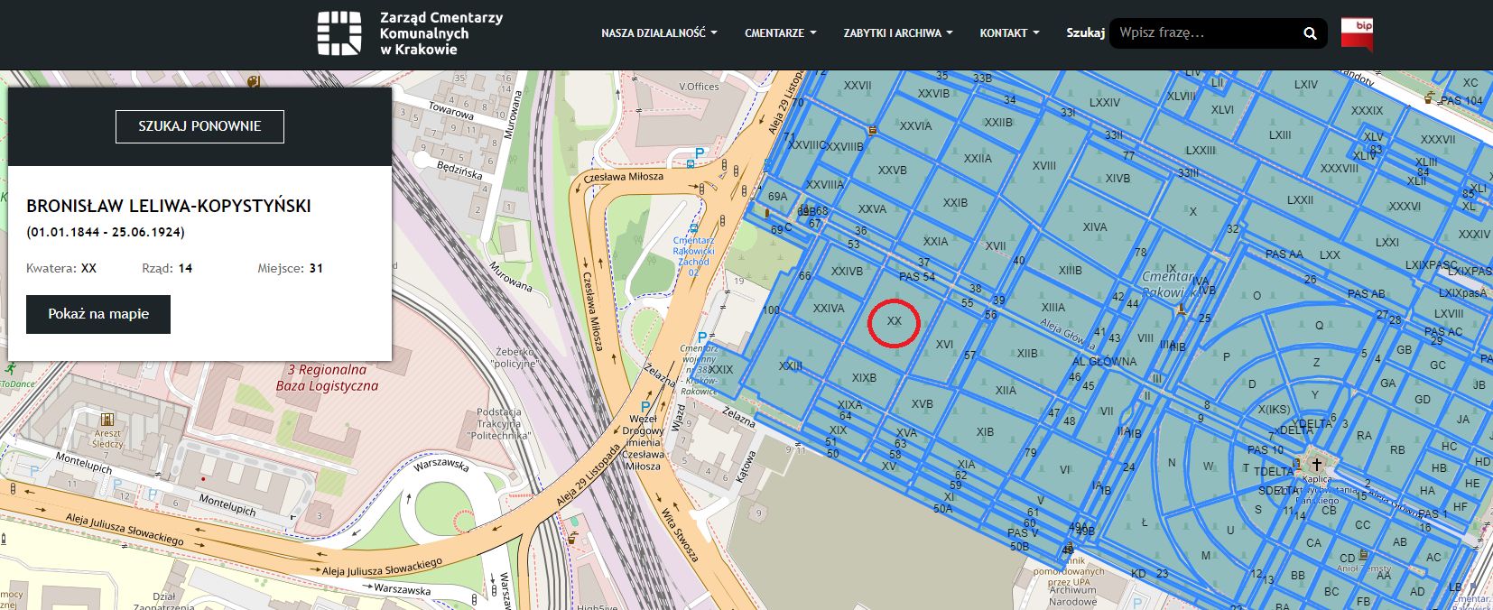Select cemetery section XIVA on the map
The width and height of the screenshot is (1493, 610).
(1094, 227)
